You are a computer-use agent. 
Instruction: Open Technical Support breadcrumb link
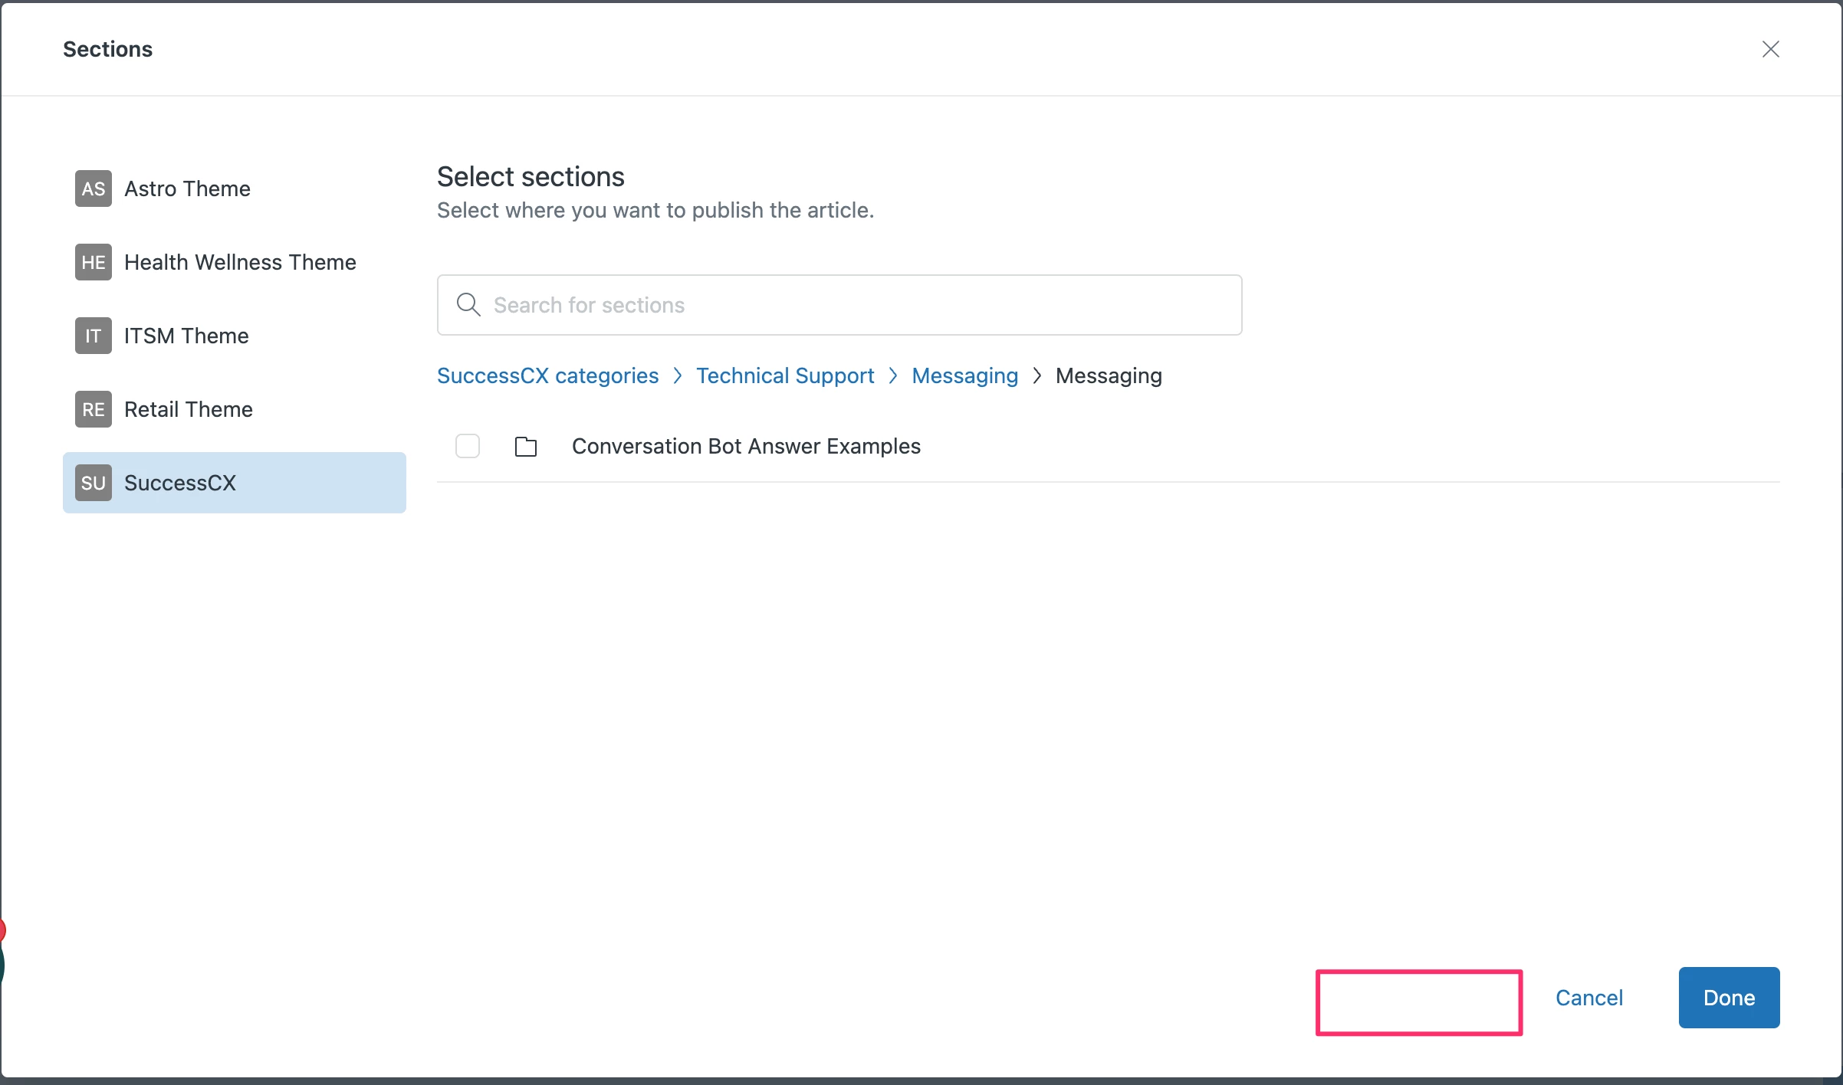(x=784, y=375)
